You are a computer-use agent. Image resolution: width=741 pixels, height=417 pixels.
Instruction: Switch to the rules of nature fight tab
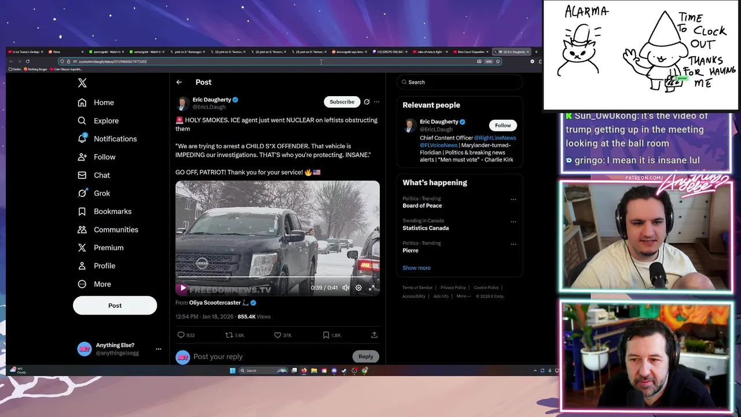click(430, 52)
